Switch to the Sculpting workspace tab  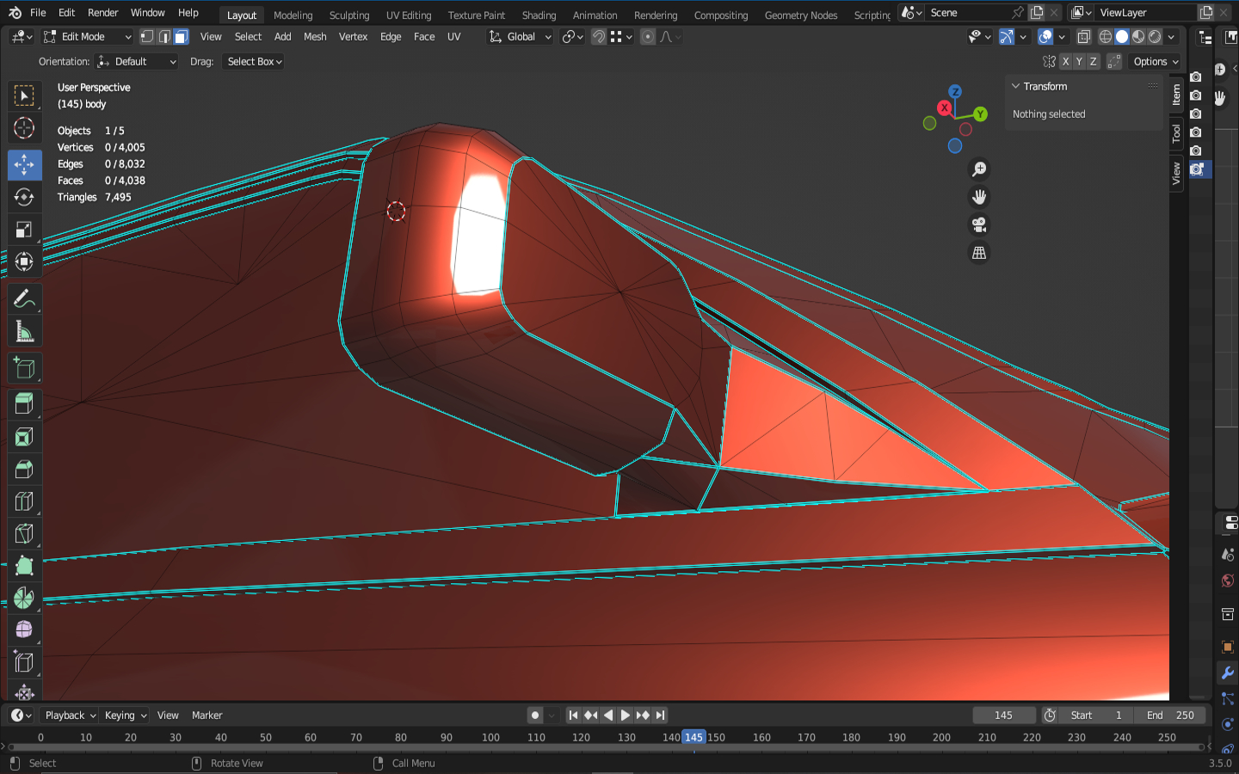[348, 15]
